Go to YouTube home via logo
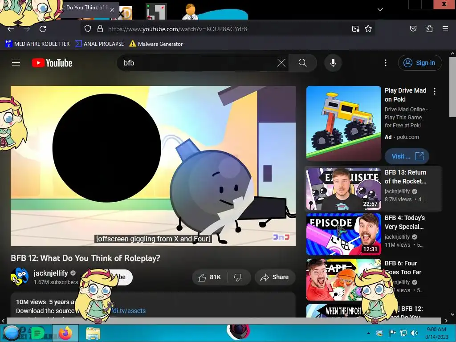 click(x=52, y=63)
